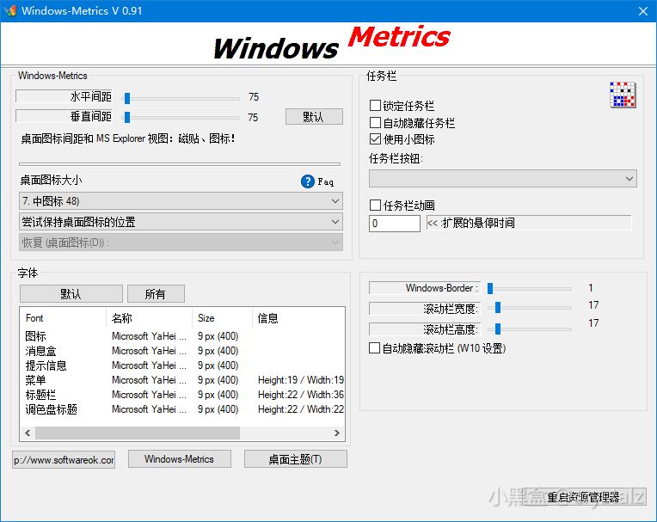Close the Windows-Metrics window
657x522 pixels.
coord(643,11)
